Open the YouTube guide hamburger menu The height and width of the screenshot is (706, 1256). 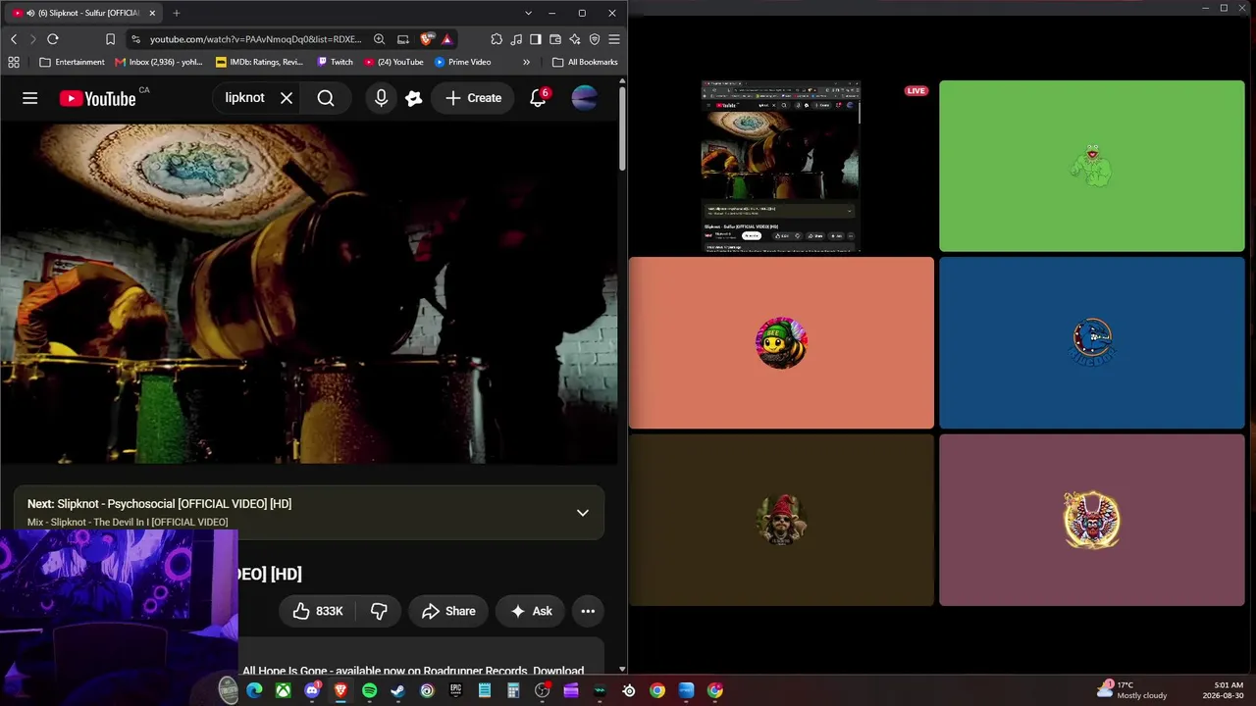(30, 98)
